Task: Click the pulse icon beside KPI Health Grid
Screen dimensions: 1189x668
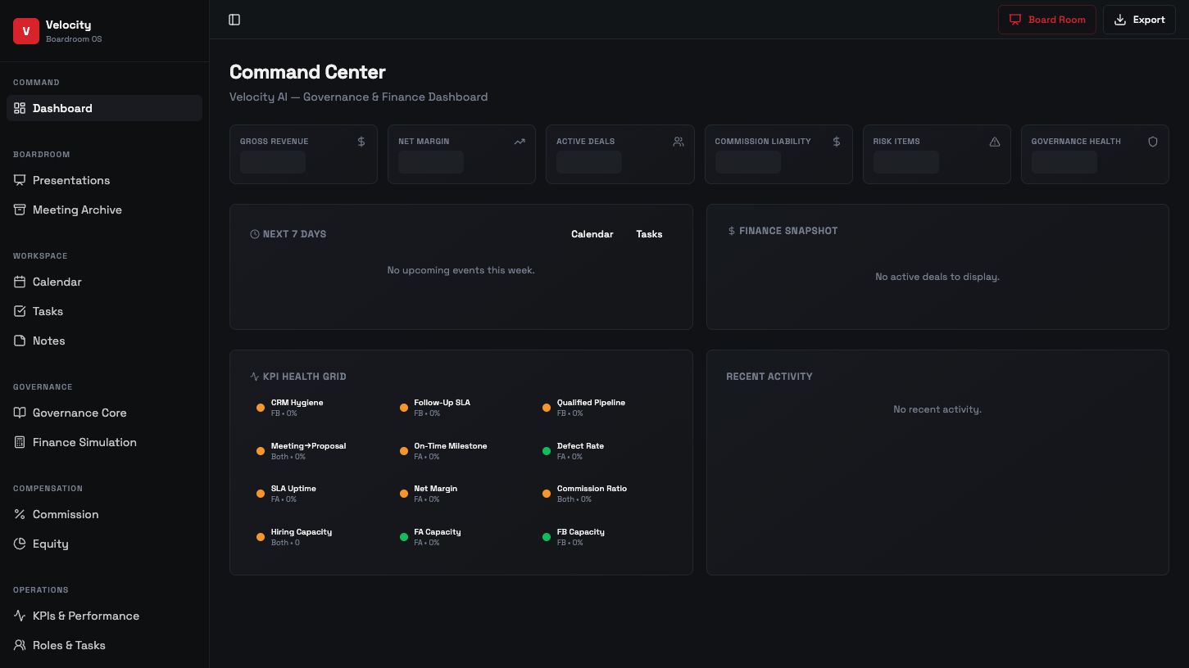Action: (x=255, y=377)
